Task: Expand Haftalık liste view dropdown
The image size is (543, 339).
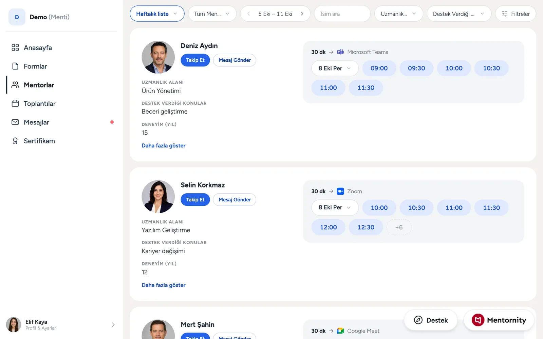Action: click(157, 14)
